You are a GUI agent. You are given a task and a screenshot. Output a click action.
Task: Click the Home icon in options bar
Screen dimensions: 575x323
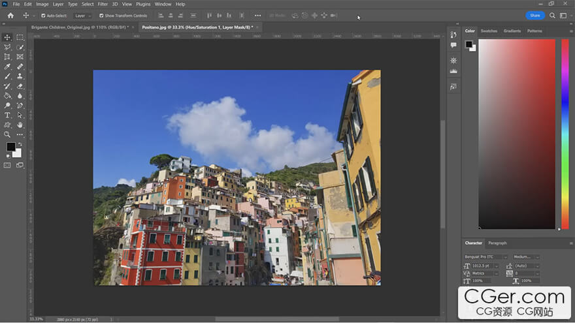click(x=10, y=16)
